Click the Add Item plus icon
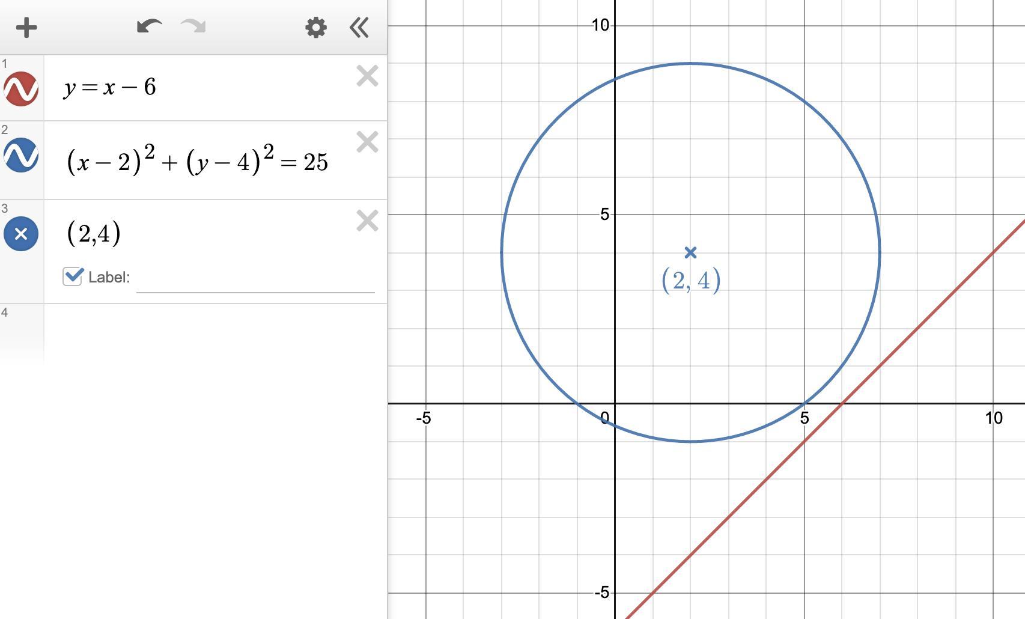Screen dimensions: 1025x619 [26, 28]
